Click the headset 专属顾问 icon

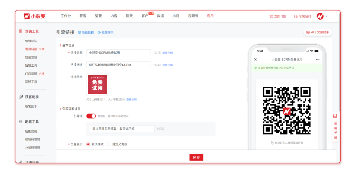296,16
